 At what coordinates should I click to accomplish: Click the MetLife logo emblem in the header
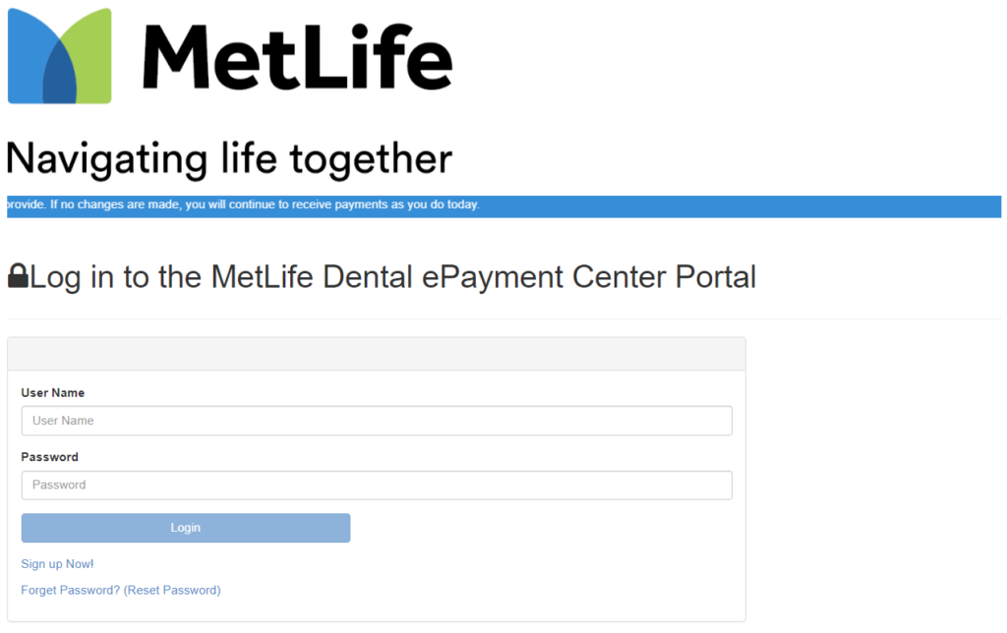pos(59,56)
